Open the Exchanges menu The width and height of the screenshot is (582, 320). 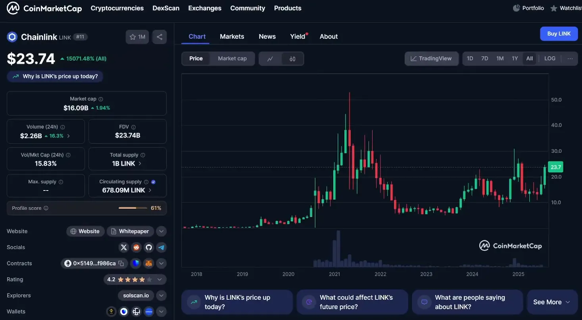pyautogui.click(x=205, y=8)
